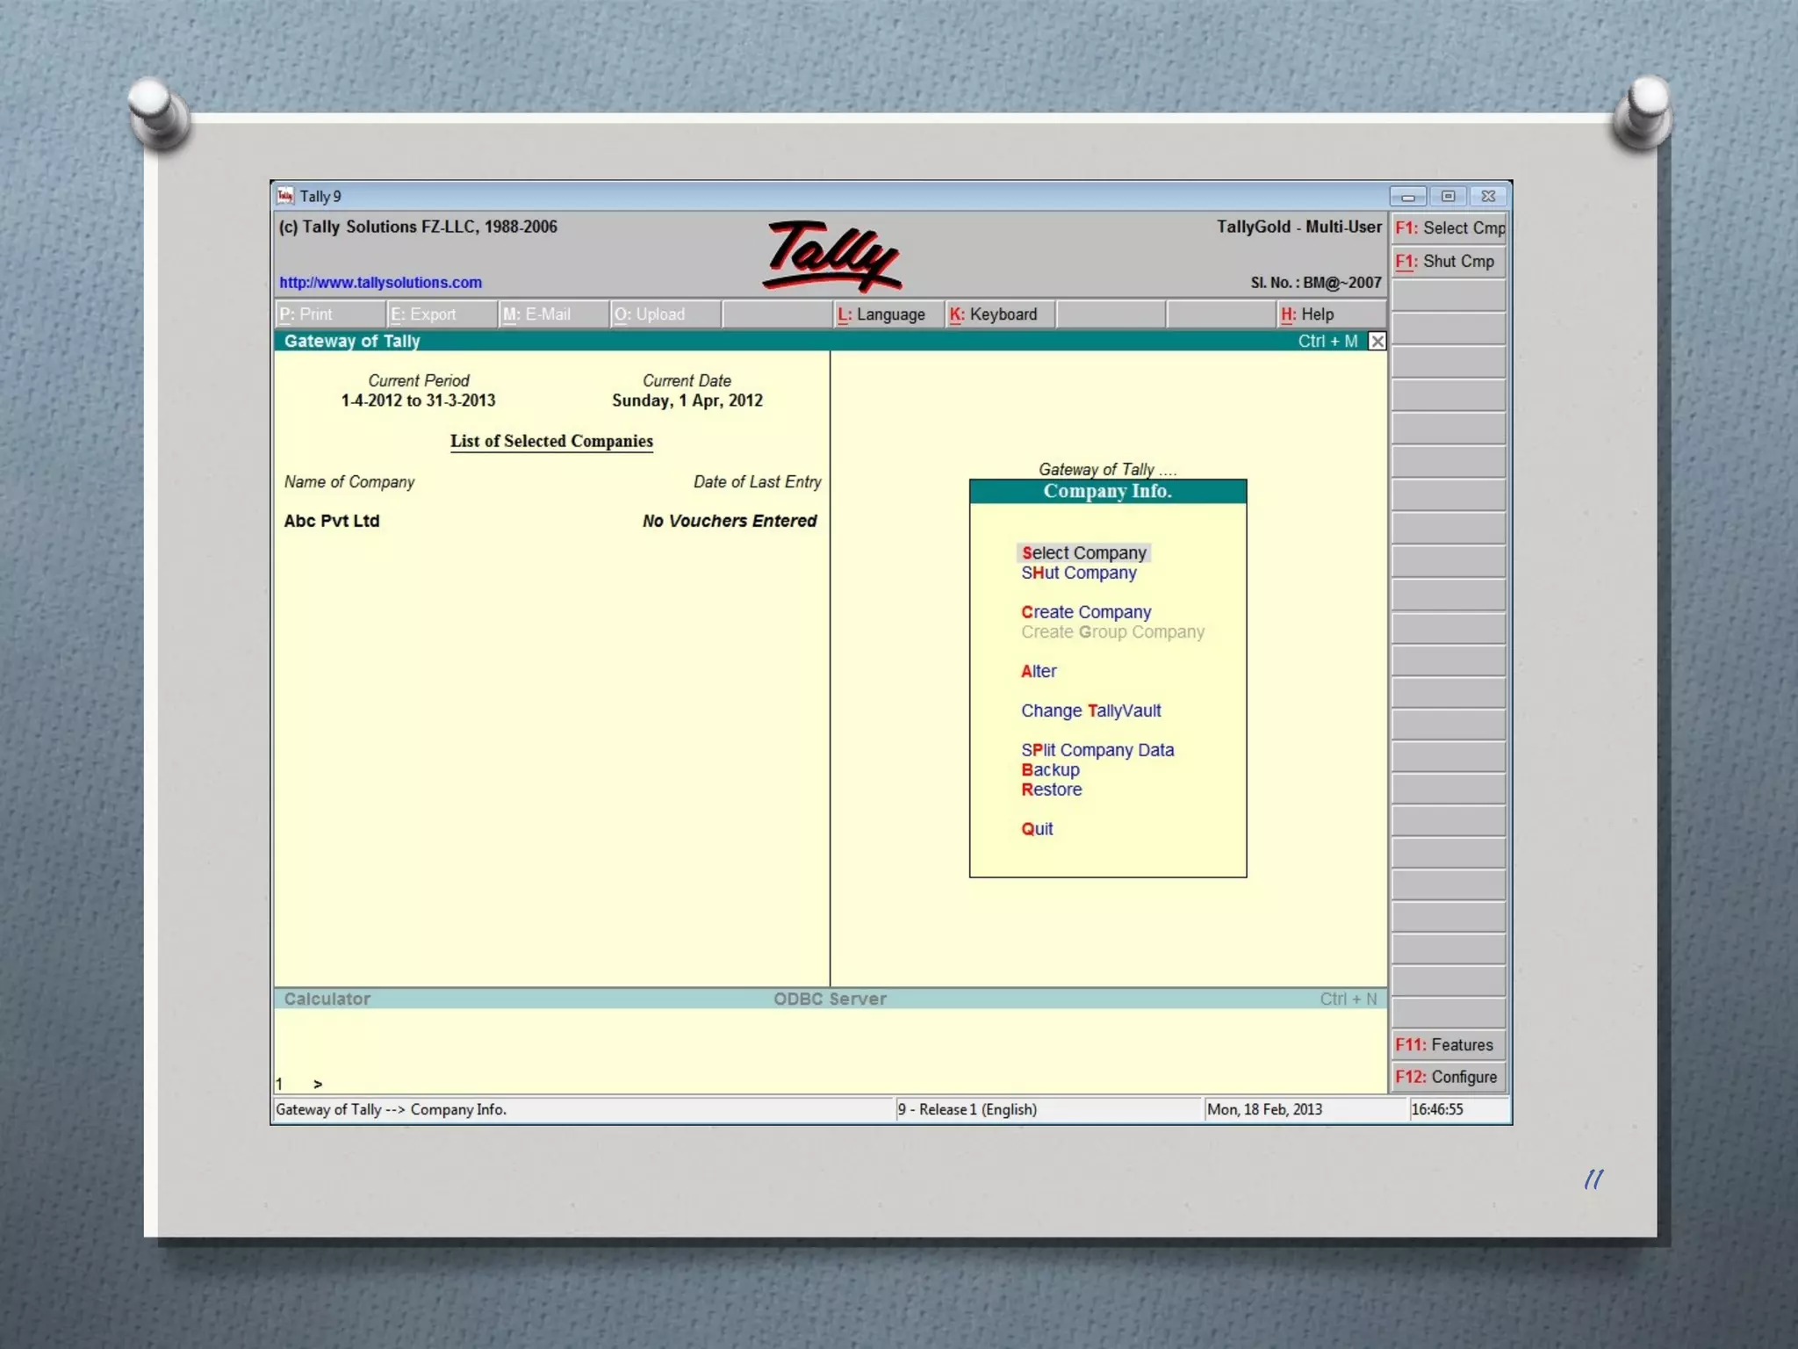Click L: Language in toolbar

[881, 314]
